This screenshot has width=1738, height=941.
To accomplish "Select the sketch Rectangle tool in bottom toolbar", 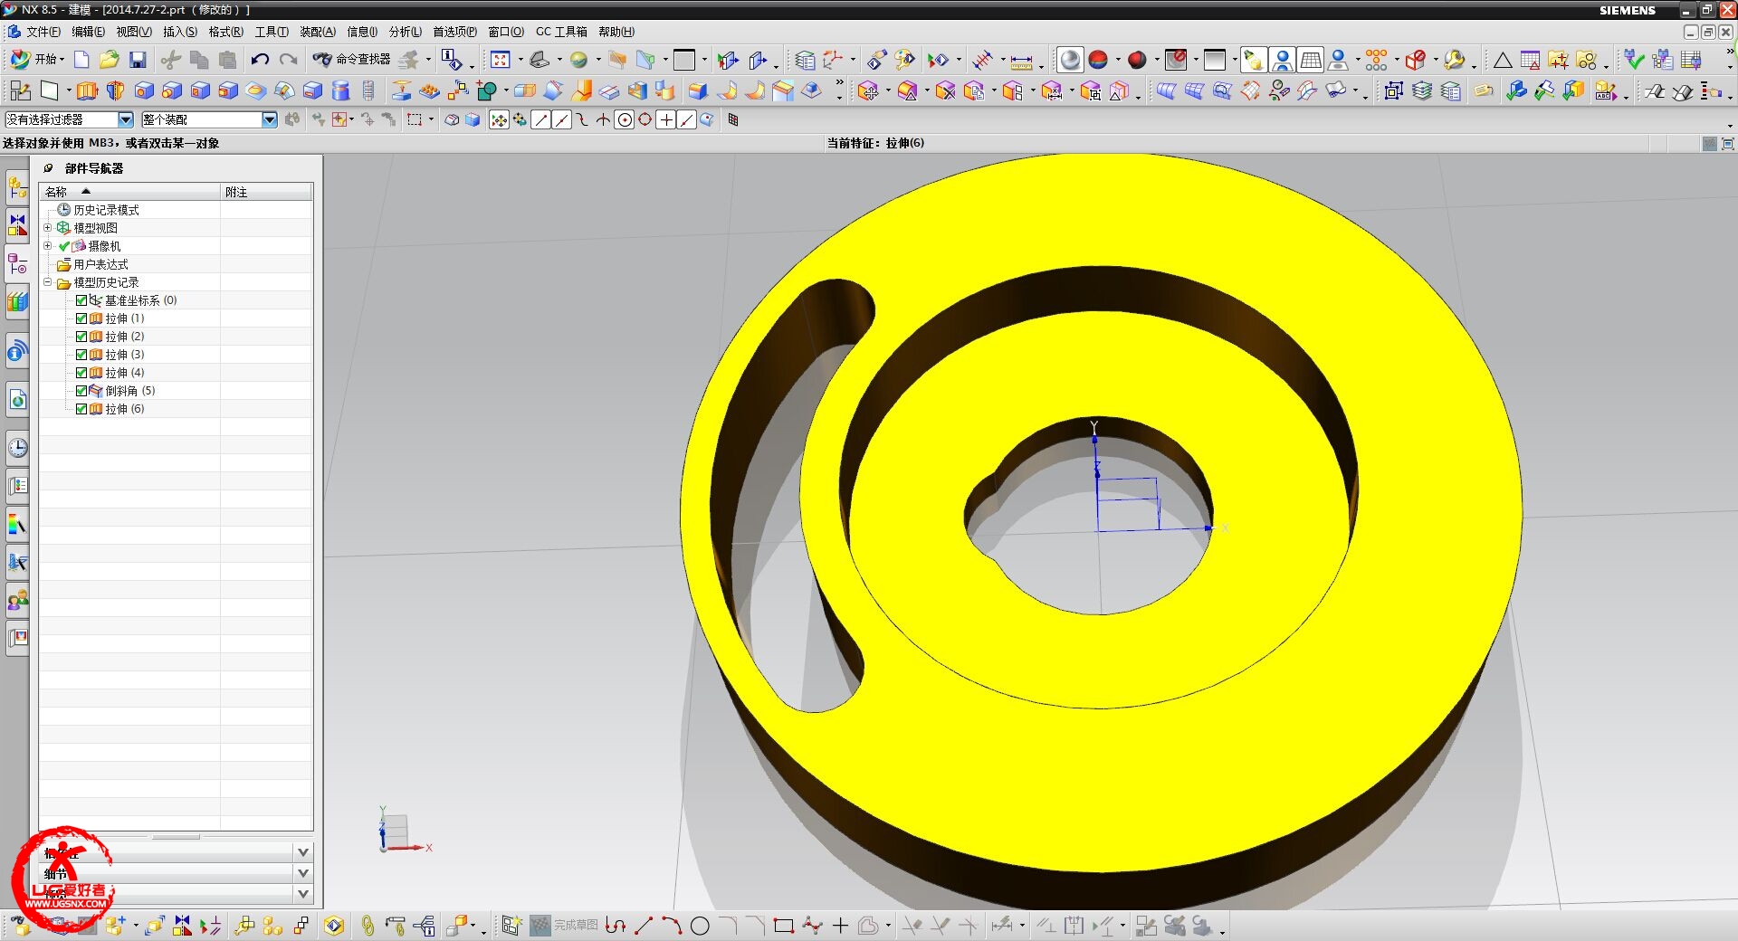I will (784, 926).
